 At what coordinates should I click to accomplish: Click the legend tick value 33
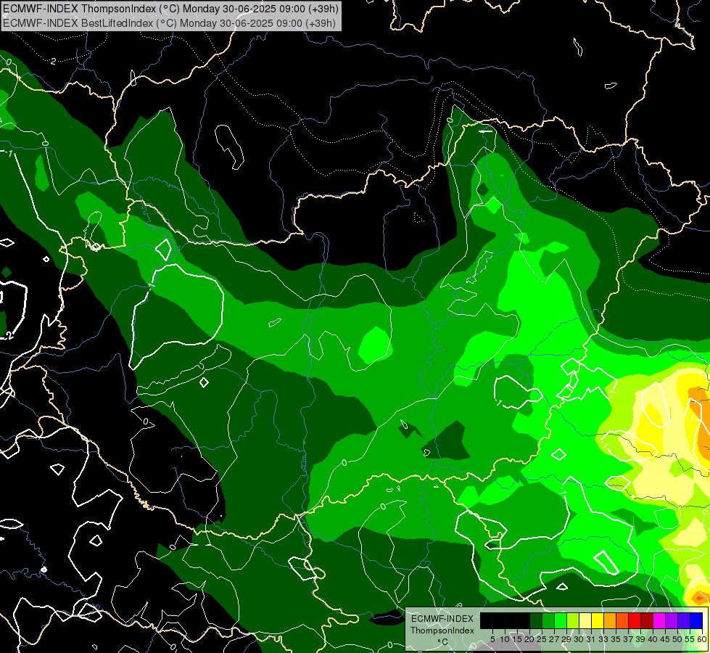click(603, 639)
